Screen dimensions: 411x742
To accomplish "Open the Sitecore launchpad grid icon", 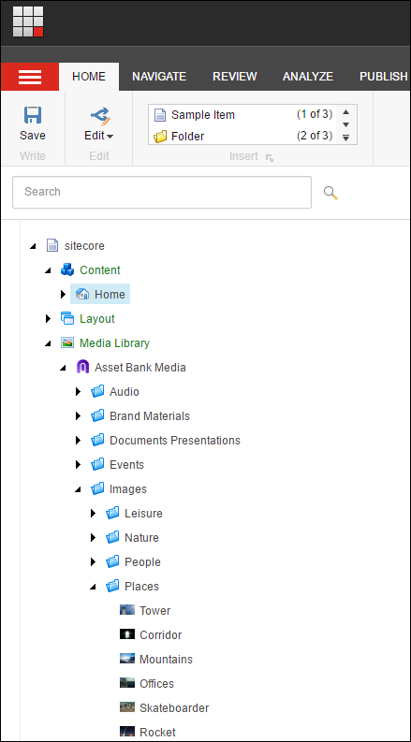I will tap(28, 22).
